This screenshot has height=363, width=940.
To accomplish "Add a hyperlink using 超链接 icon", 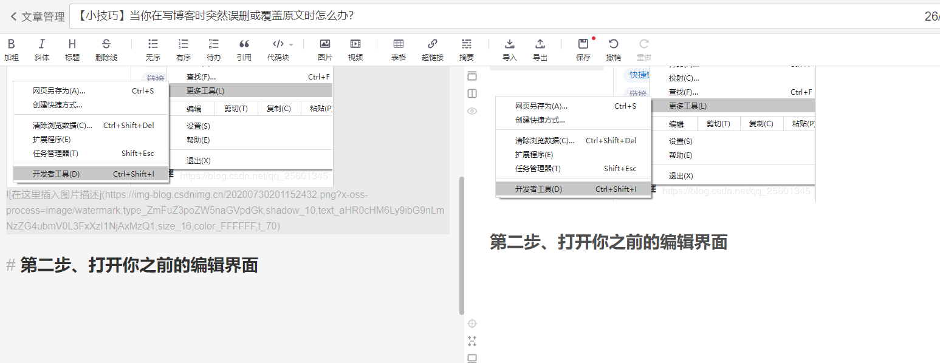I will point(433,49).
